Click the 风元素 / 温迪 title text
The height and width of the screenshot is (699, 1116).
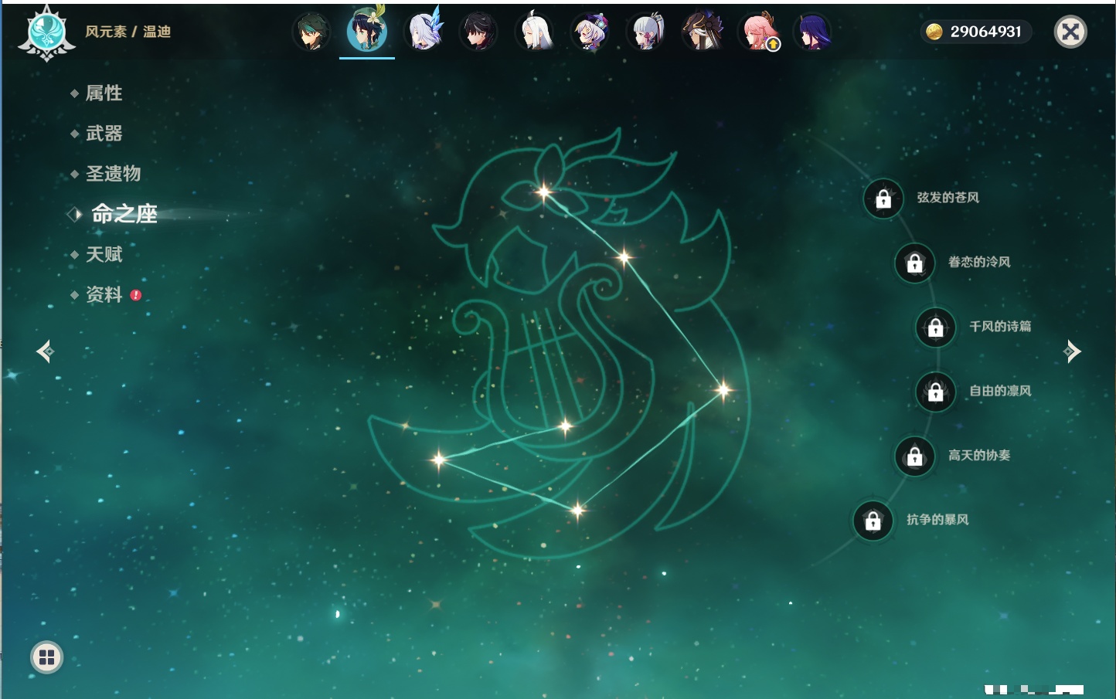click(x=128, y=32)
